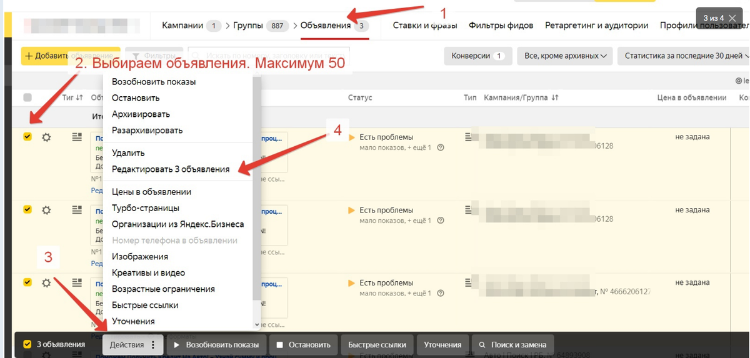Choose 'Организации из Яндекс.Бизнеса' item
750x358 pixels.
pos(178,224)
